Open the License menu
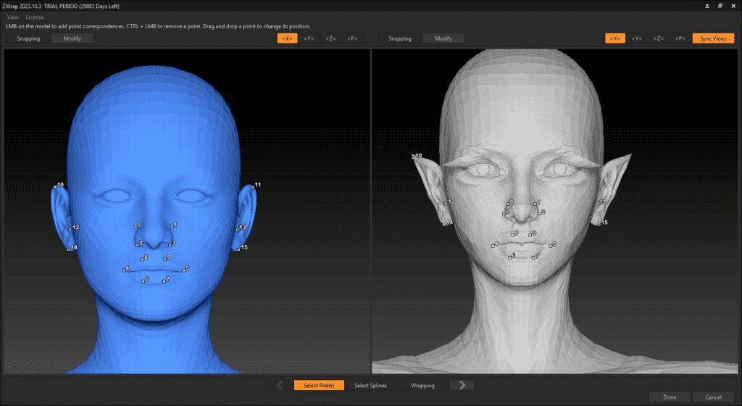The image size is (742, 406). click(x=35, y=17)
